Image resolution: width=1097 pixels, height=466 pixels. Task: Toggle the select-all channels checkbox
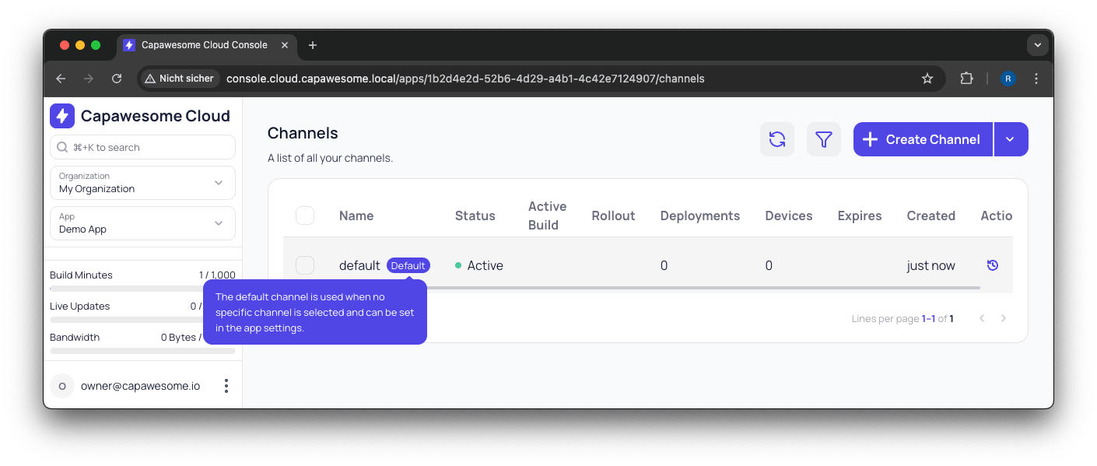[x=305, y=215]
